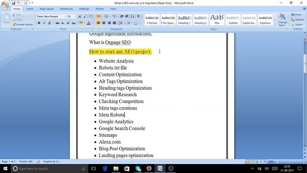Apply strikethrough formatting
This screenshot has height=173, width=307.
pyautogui.click(x=58, y=23)
